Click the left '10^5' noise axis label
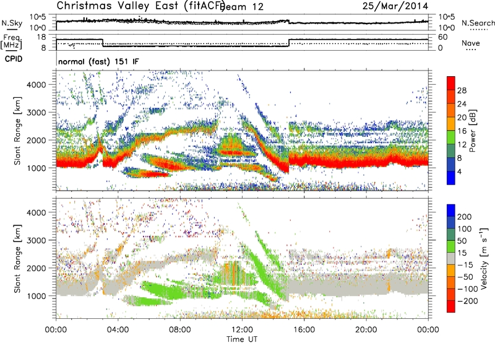The image size is (495, 343). tap(37, 17)
